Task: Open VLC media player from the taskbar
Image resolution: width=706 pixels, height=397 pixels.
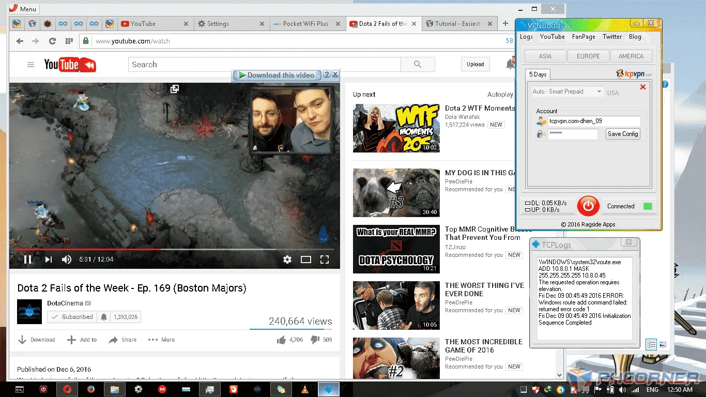Action: pyautogui.click(x=305, y=389)
